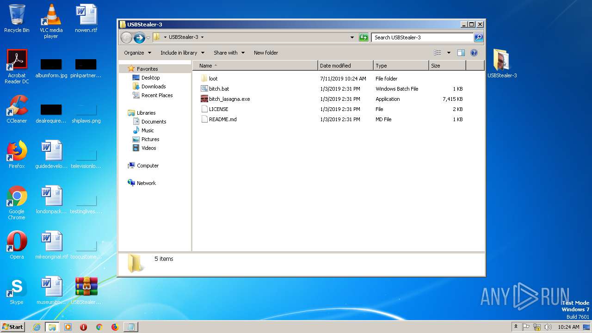Open Windows Explorer taskbar button

pos(52,327)
